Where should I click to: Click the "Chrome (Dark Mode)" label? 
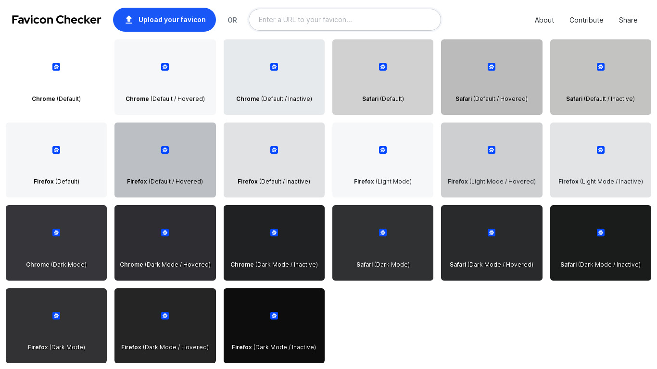click(56, 265)
